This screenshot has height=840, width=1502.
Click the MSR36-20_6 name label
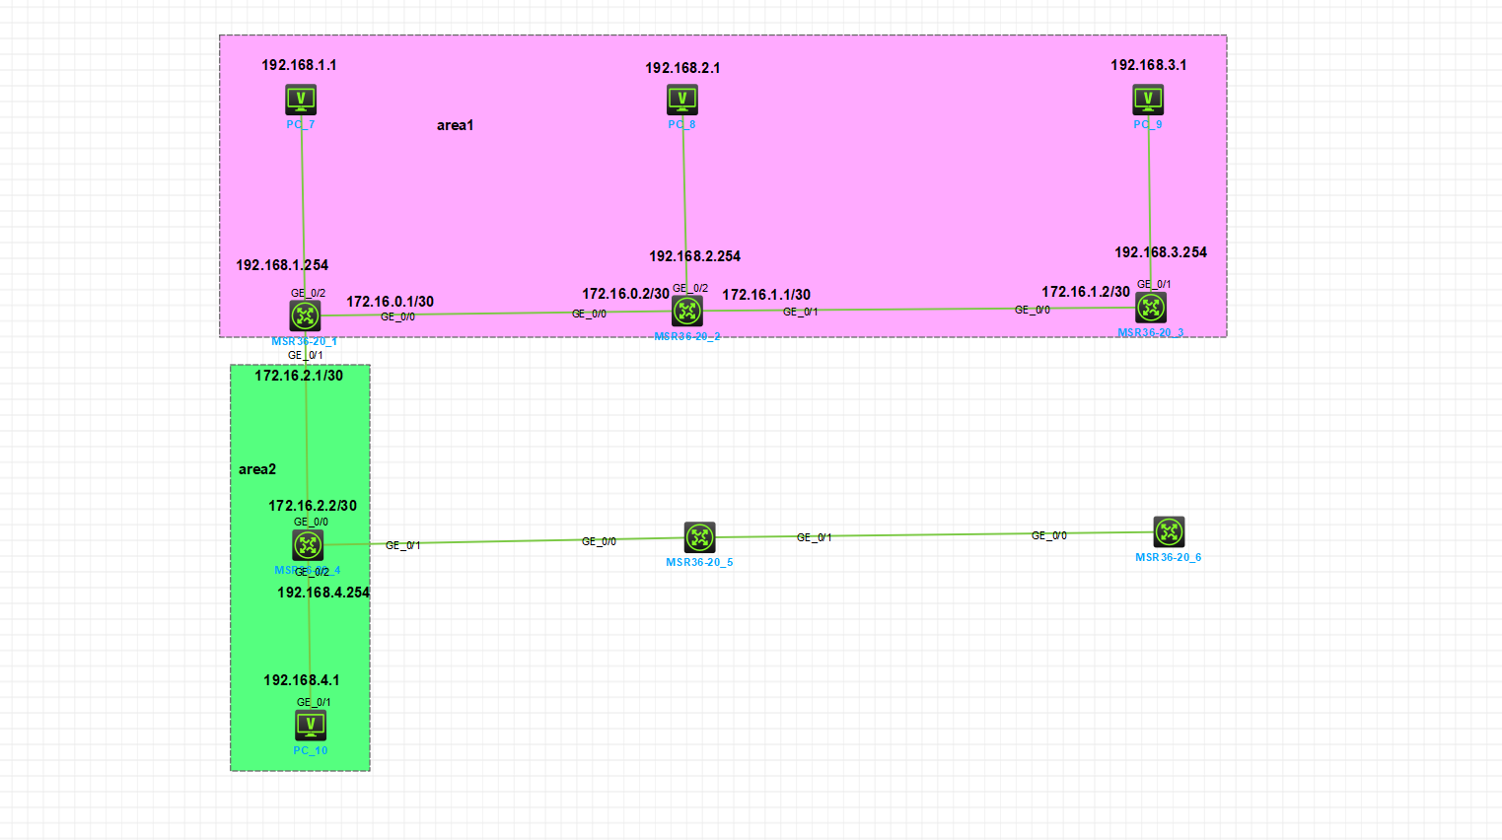tap(1168, 557)
